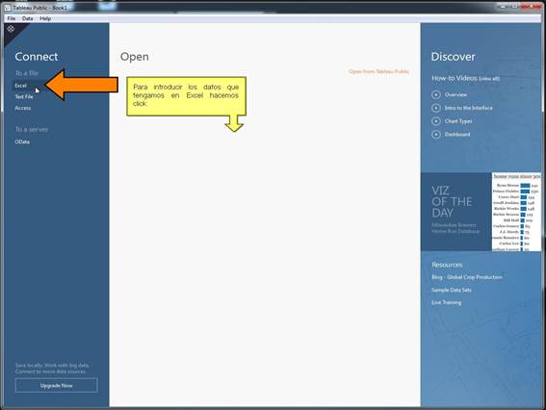Connect to an Access database
This screenshot has width=546, height=410.
23,108
